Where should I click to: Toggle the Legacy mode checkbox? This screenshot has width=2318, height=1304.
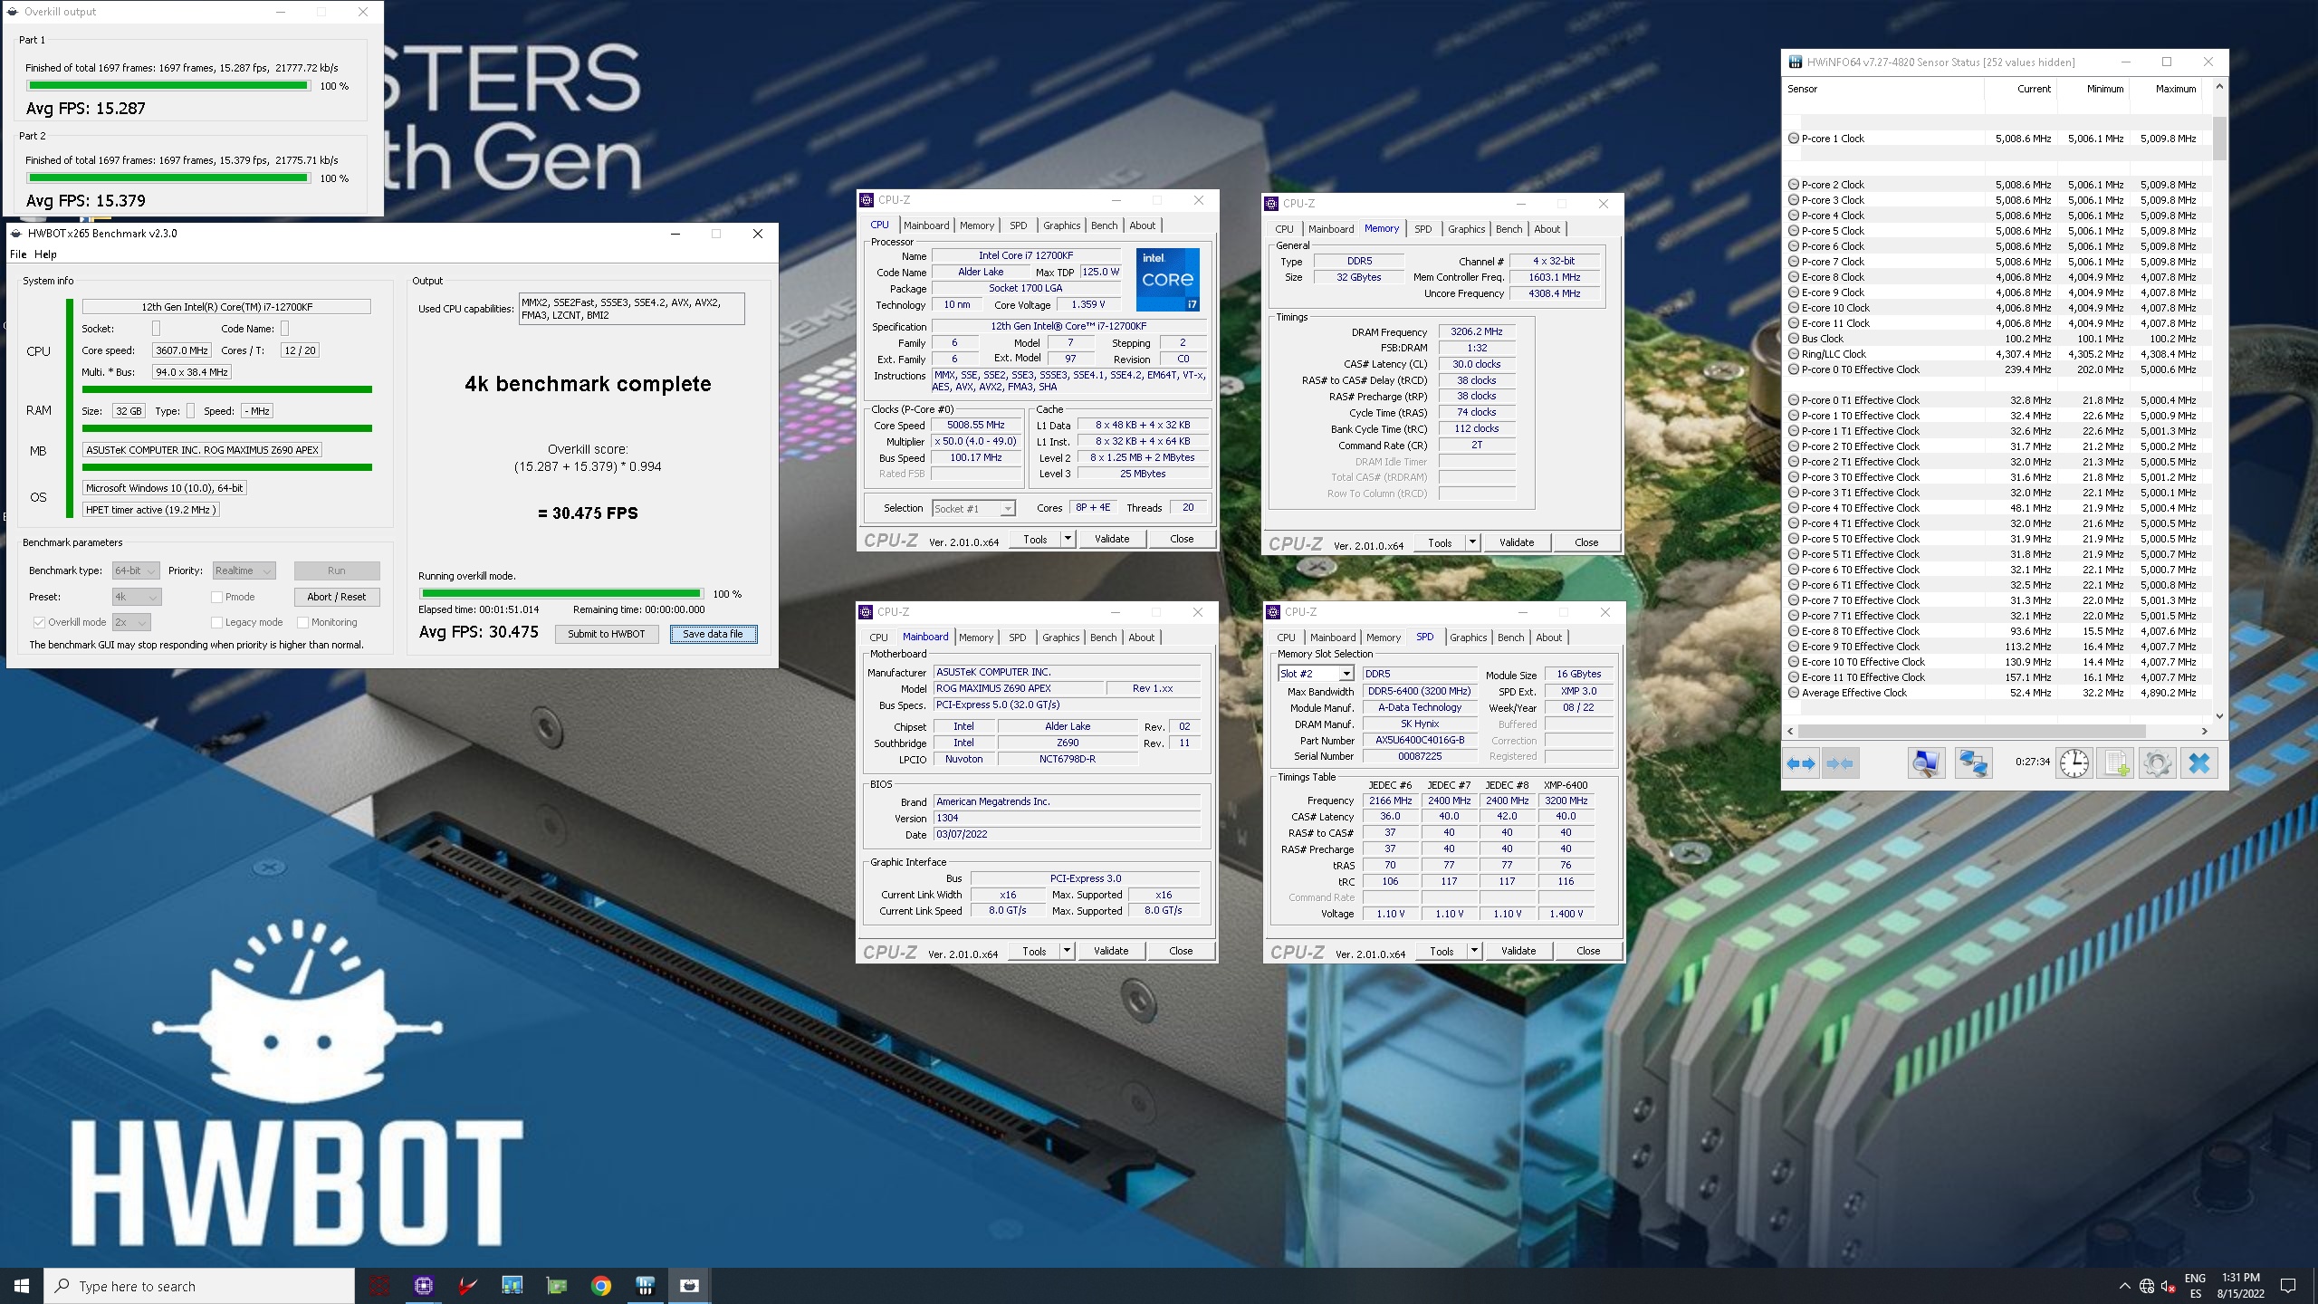(x=216, y=622)
